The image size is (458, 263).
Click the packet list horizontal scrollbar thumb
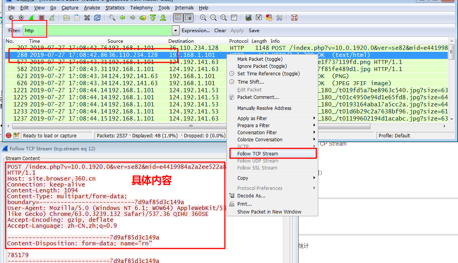191,126
